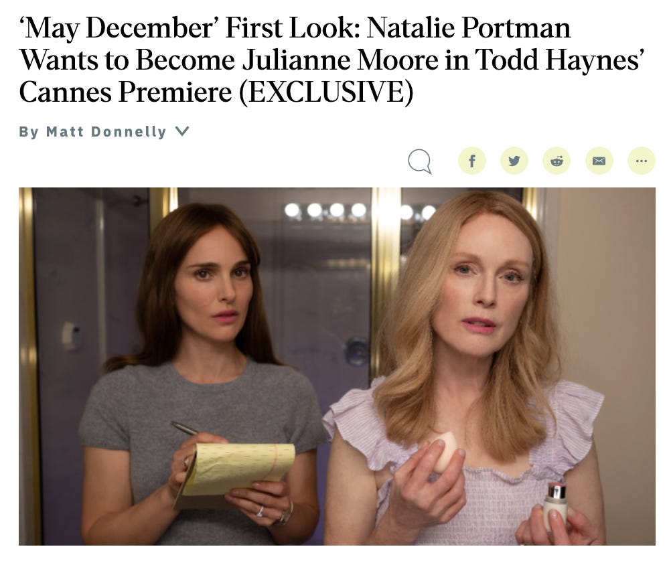Open the article hero photo
667x561 pixels.
click(337, 366)
